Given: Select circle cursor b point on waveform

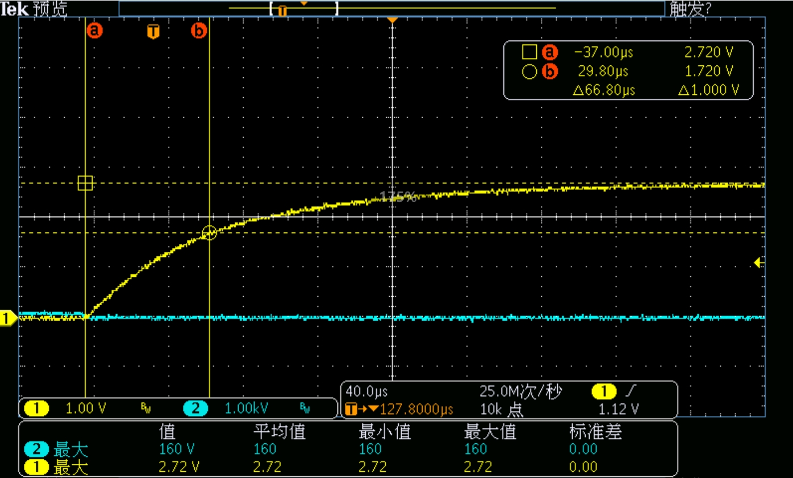Looking at the screenshot, I should 210,232.
